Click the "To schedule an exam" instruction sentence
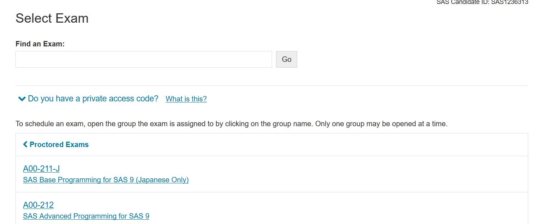This screenshot has height=224, width=543. (164, 124)
